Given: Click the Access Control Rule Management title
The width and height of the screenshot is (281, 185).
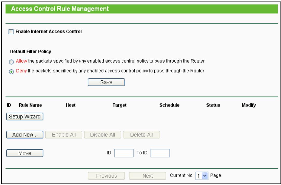Looking at the screenshot, I should [x=60, y=9].
